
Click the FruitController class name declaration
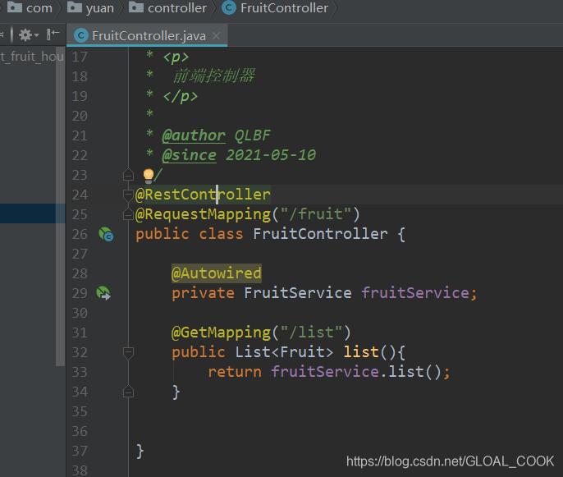320,234
